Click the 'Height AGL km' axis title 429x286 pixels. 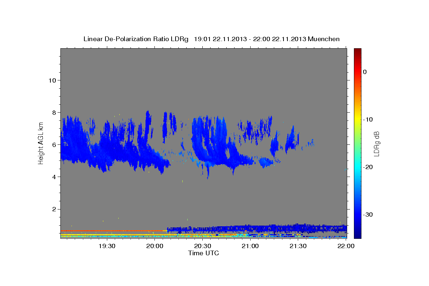[41, 143]
